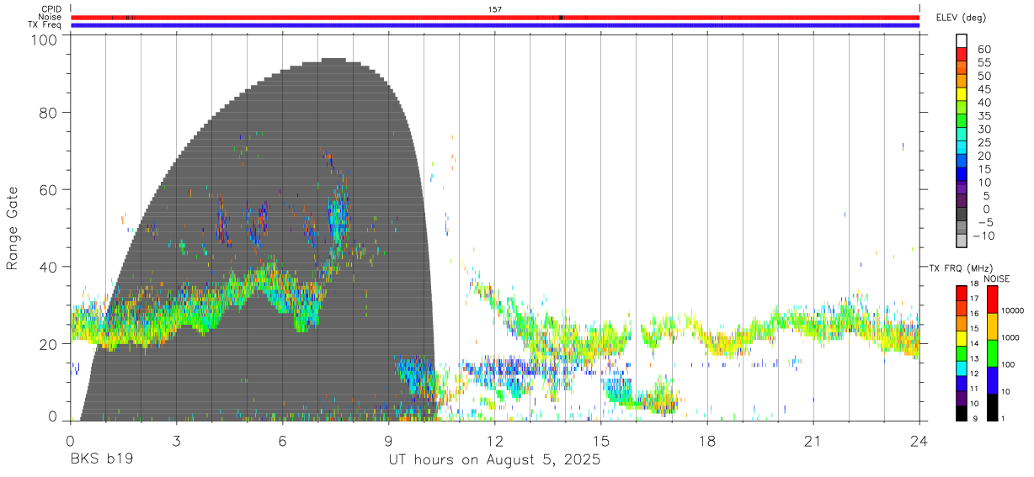
Task: Pick the red elevation color above 55
Action: (x=962, y=54)
